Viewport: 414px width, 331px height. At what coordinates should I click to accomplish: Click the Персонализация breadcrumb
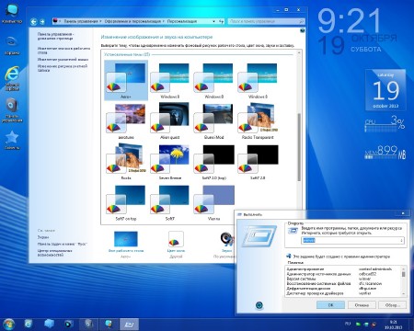coord(182,21)
